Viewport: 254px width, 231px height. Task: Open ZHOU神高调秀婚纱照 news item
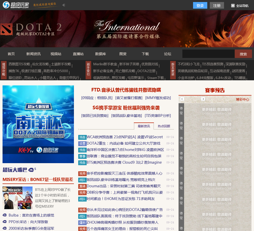point(123,222)
